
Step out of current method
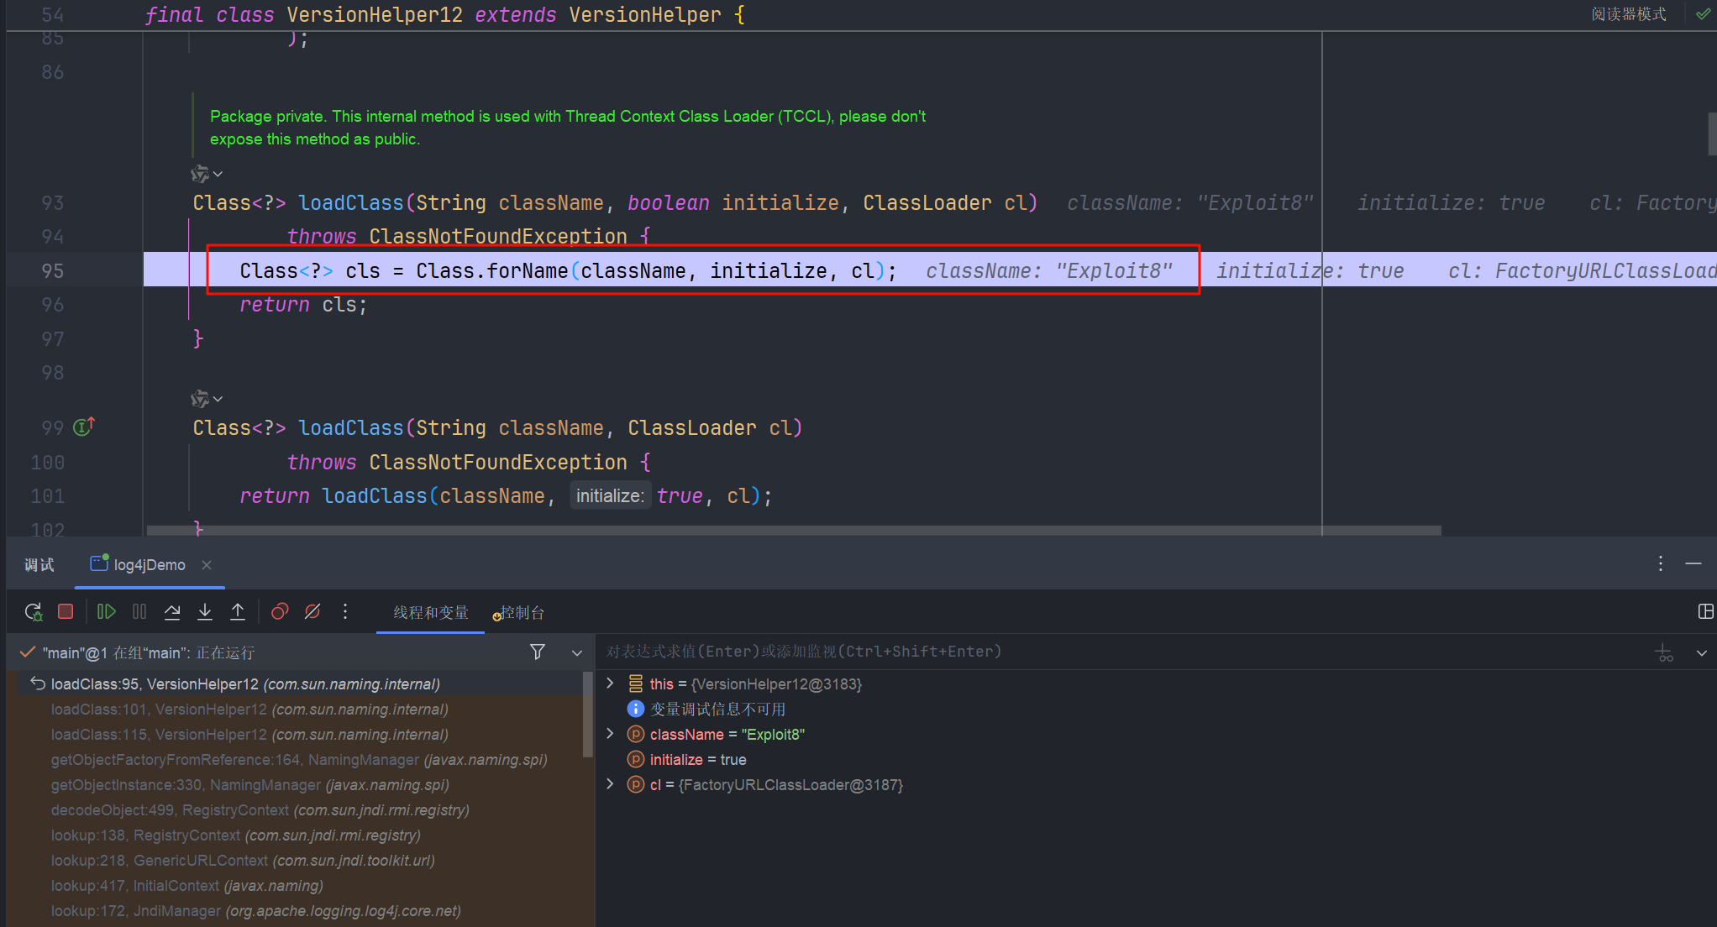point(238,612)
